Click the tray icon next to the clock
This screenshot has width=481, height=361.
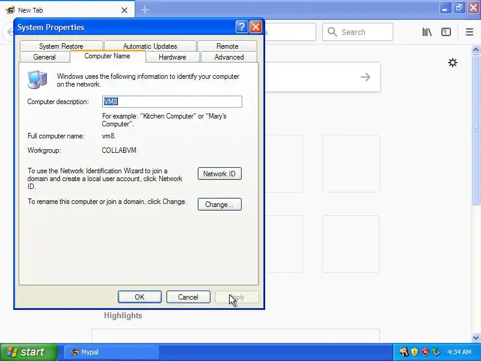(x=436, y=352)
